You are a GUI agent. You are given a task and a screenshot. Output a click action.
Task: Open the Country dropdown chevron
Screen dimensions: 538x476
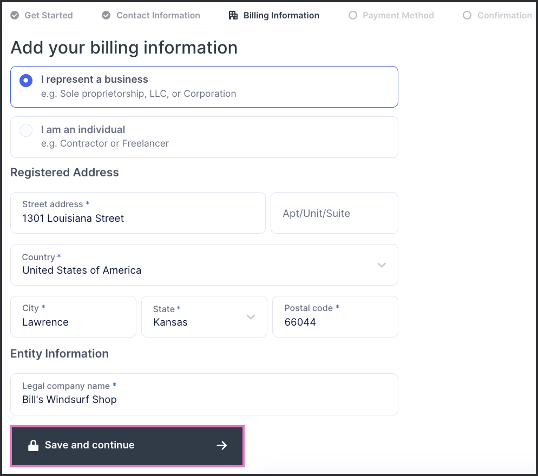pos(382,265)
